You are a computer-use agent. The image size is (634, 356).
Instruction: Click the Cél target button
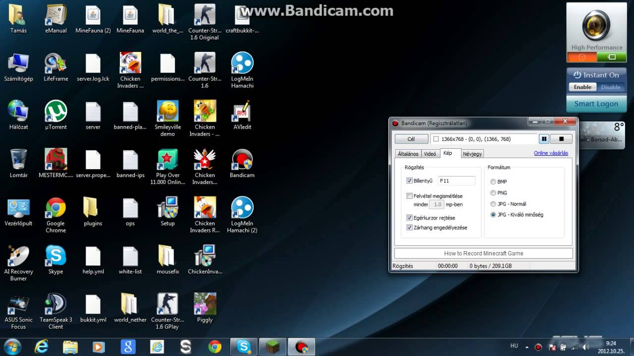[x=411, y=139]
